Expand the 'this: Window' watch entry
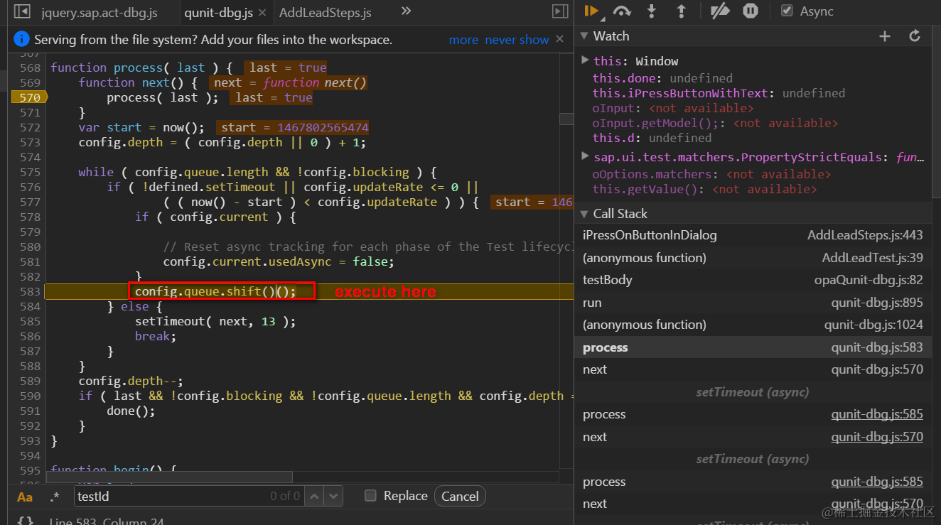Image resolution: width=941 pixels, height=525 pixels. coord(585,60)
